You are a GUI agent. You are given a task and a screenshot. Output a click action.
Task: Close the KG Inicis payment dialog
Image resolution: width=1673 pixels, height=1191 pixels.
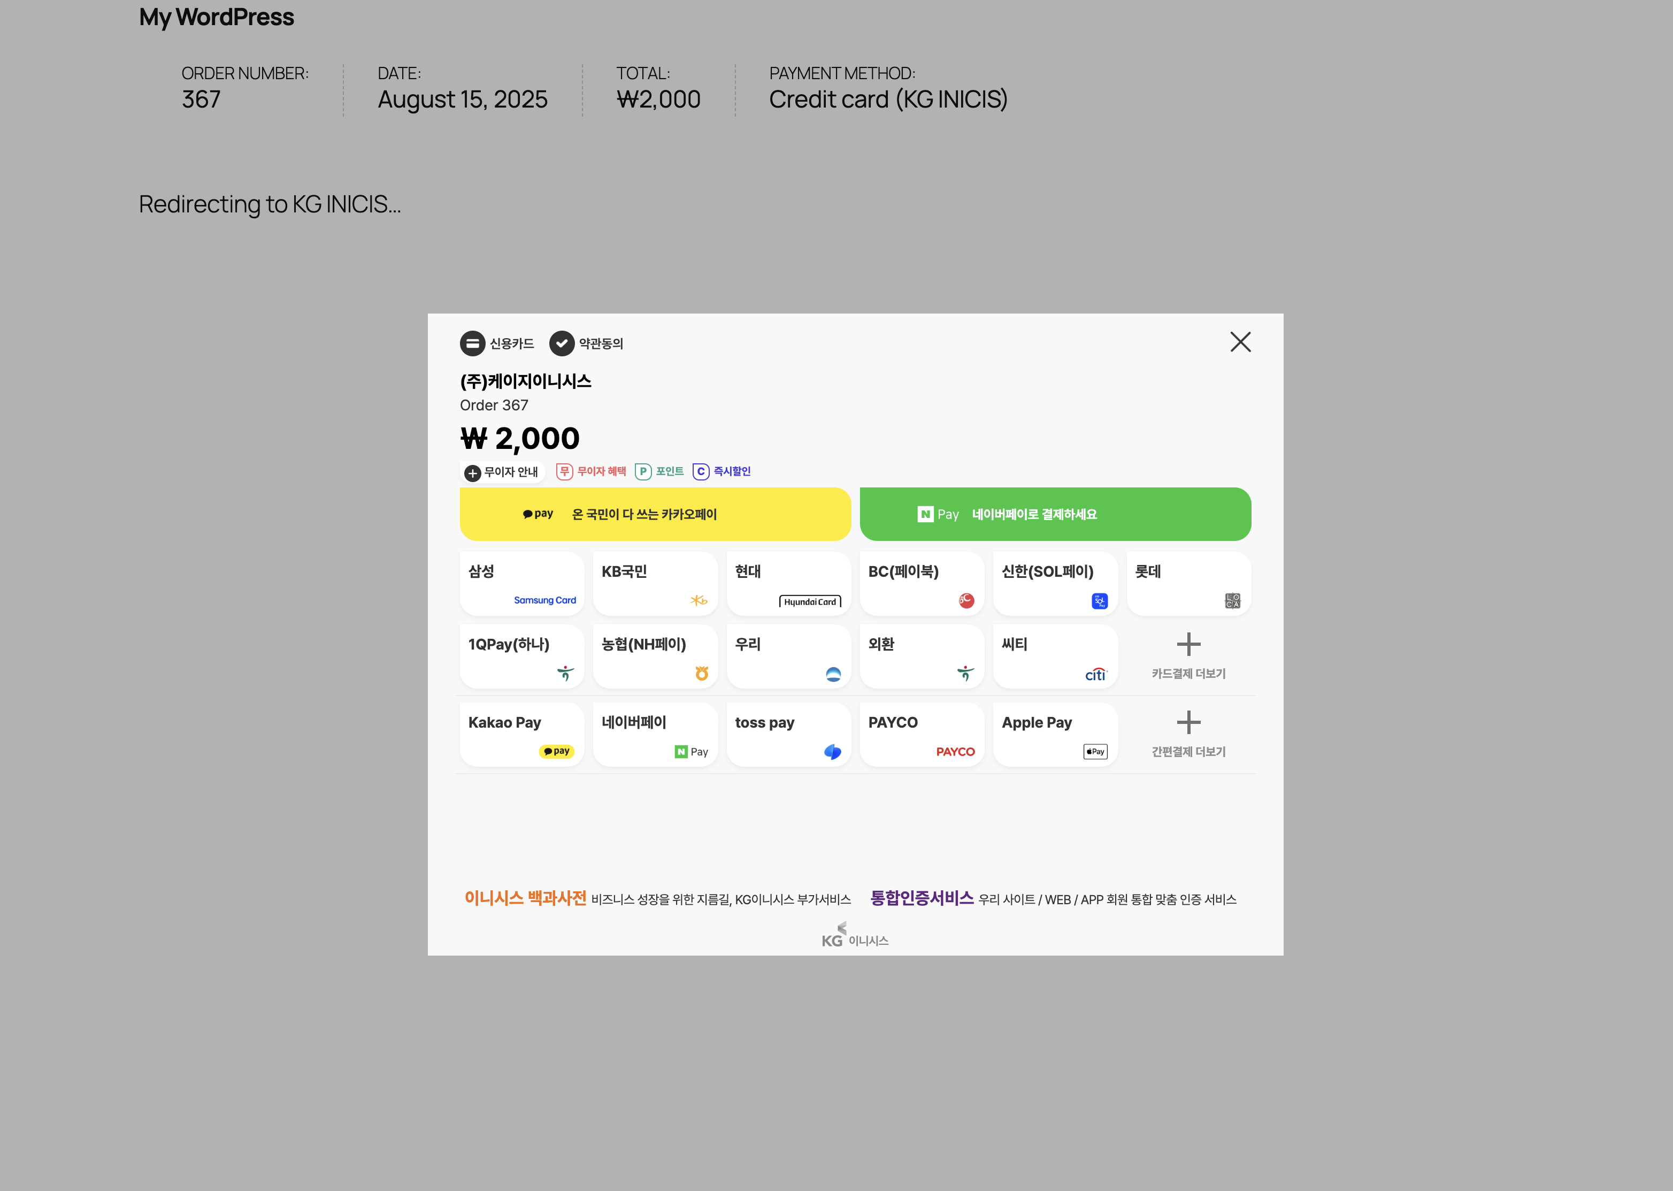click(1240, 342)
